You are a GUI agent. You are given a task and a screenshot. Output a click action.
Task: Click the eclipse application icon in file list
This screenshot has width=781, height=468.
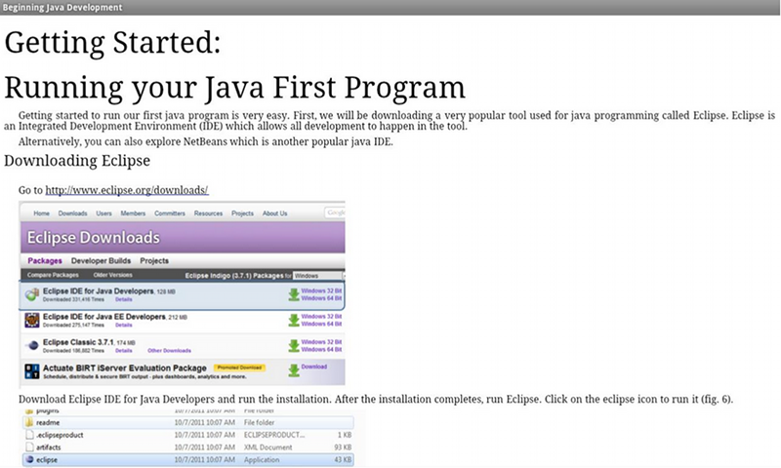tap(29, 459)
